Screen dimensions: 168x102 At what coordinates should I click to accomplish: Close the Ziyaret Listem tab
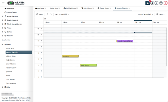(110, 8)
